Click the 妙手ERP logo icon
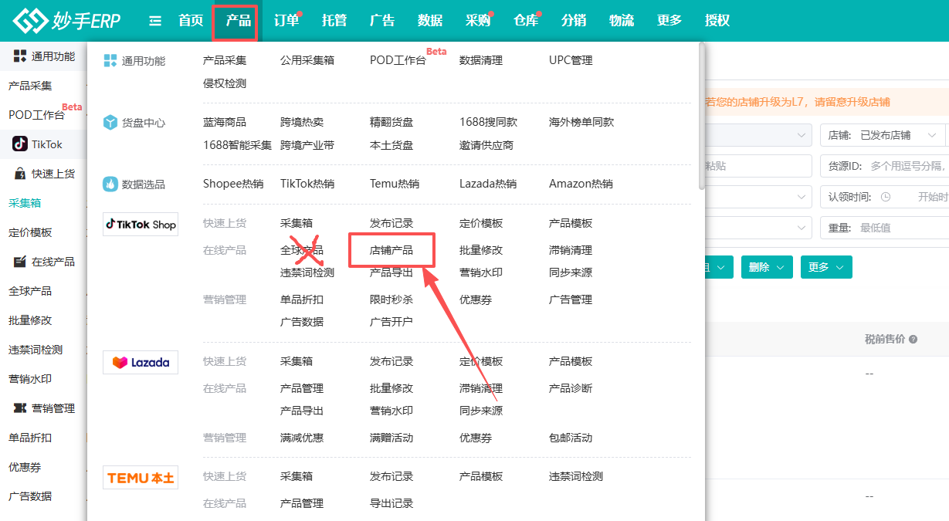The width and height of the screenshot is (949, 521). tap(30, 21)
